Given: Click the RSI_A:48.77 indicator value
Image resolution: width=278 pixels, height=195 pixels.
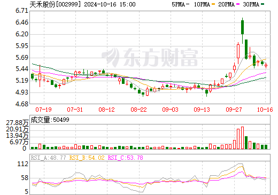Looking at the screenshot, I should coord(49,158).
